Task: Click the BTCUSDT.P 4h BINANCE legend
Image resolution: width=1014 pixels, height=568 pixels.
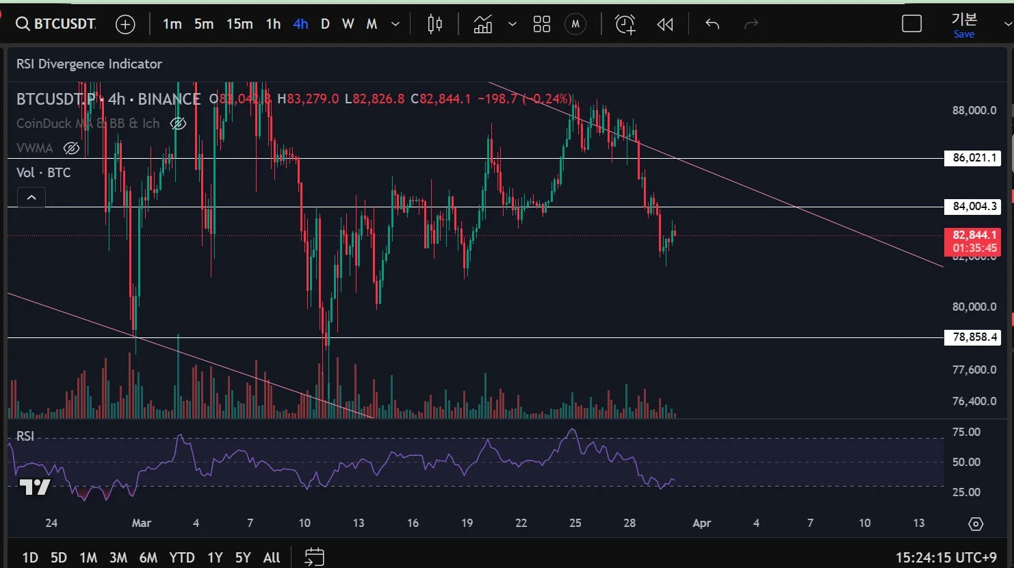Action: pos(108,99)
